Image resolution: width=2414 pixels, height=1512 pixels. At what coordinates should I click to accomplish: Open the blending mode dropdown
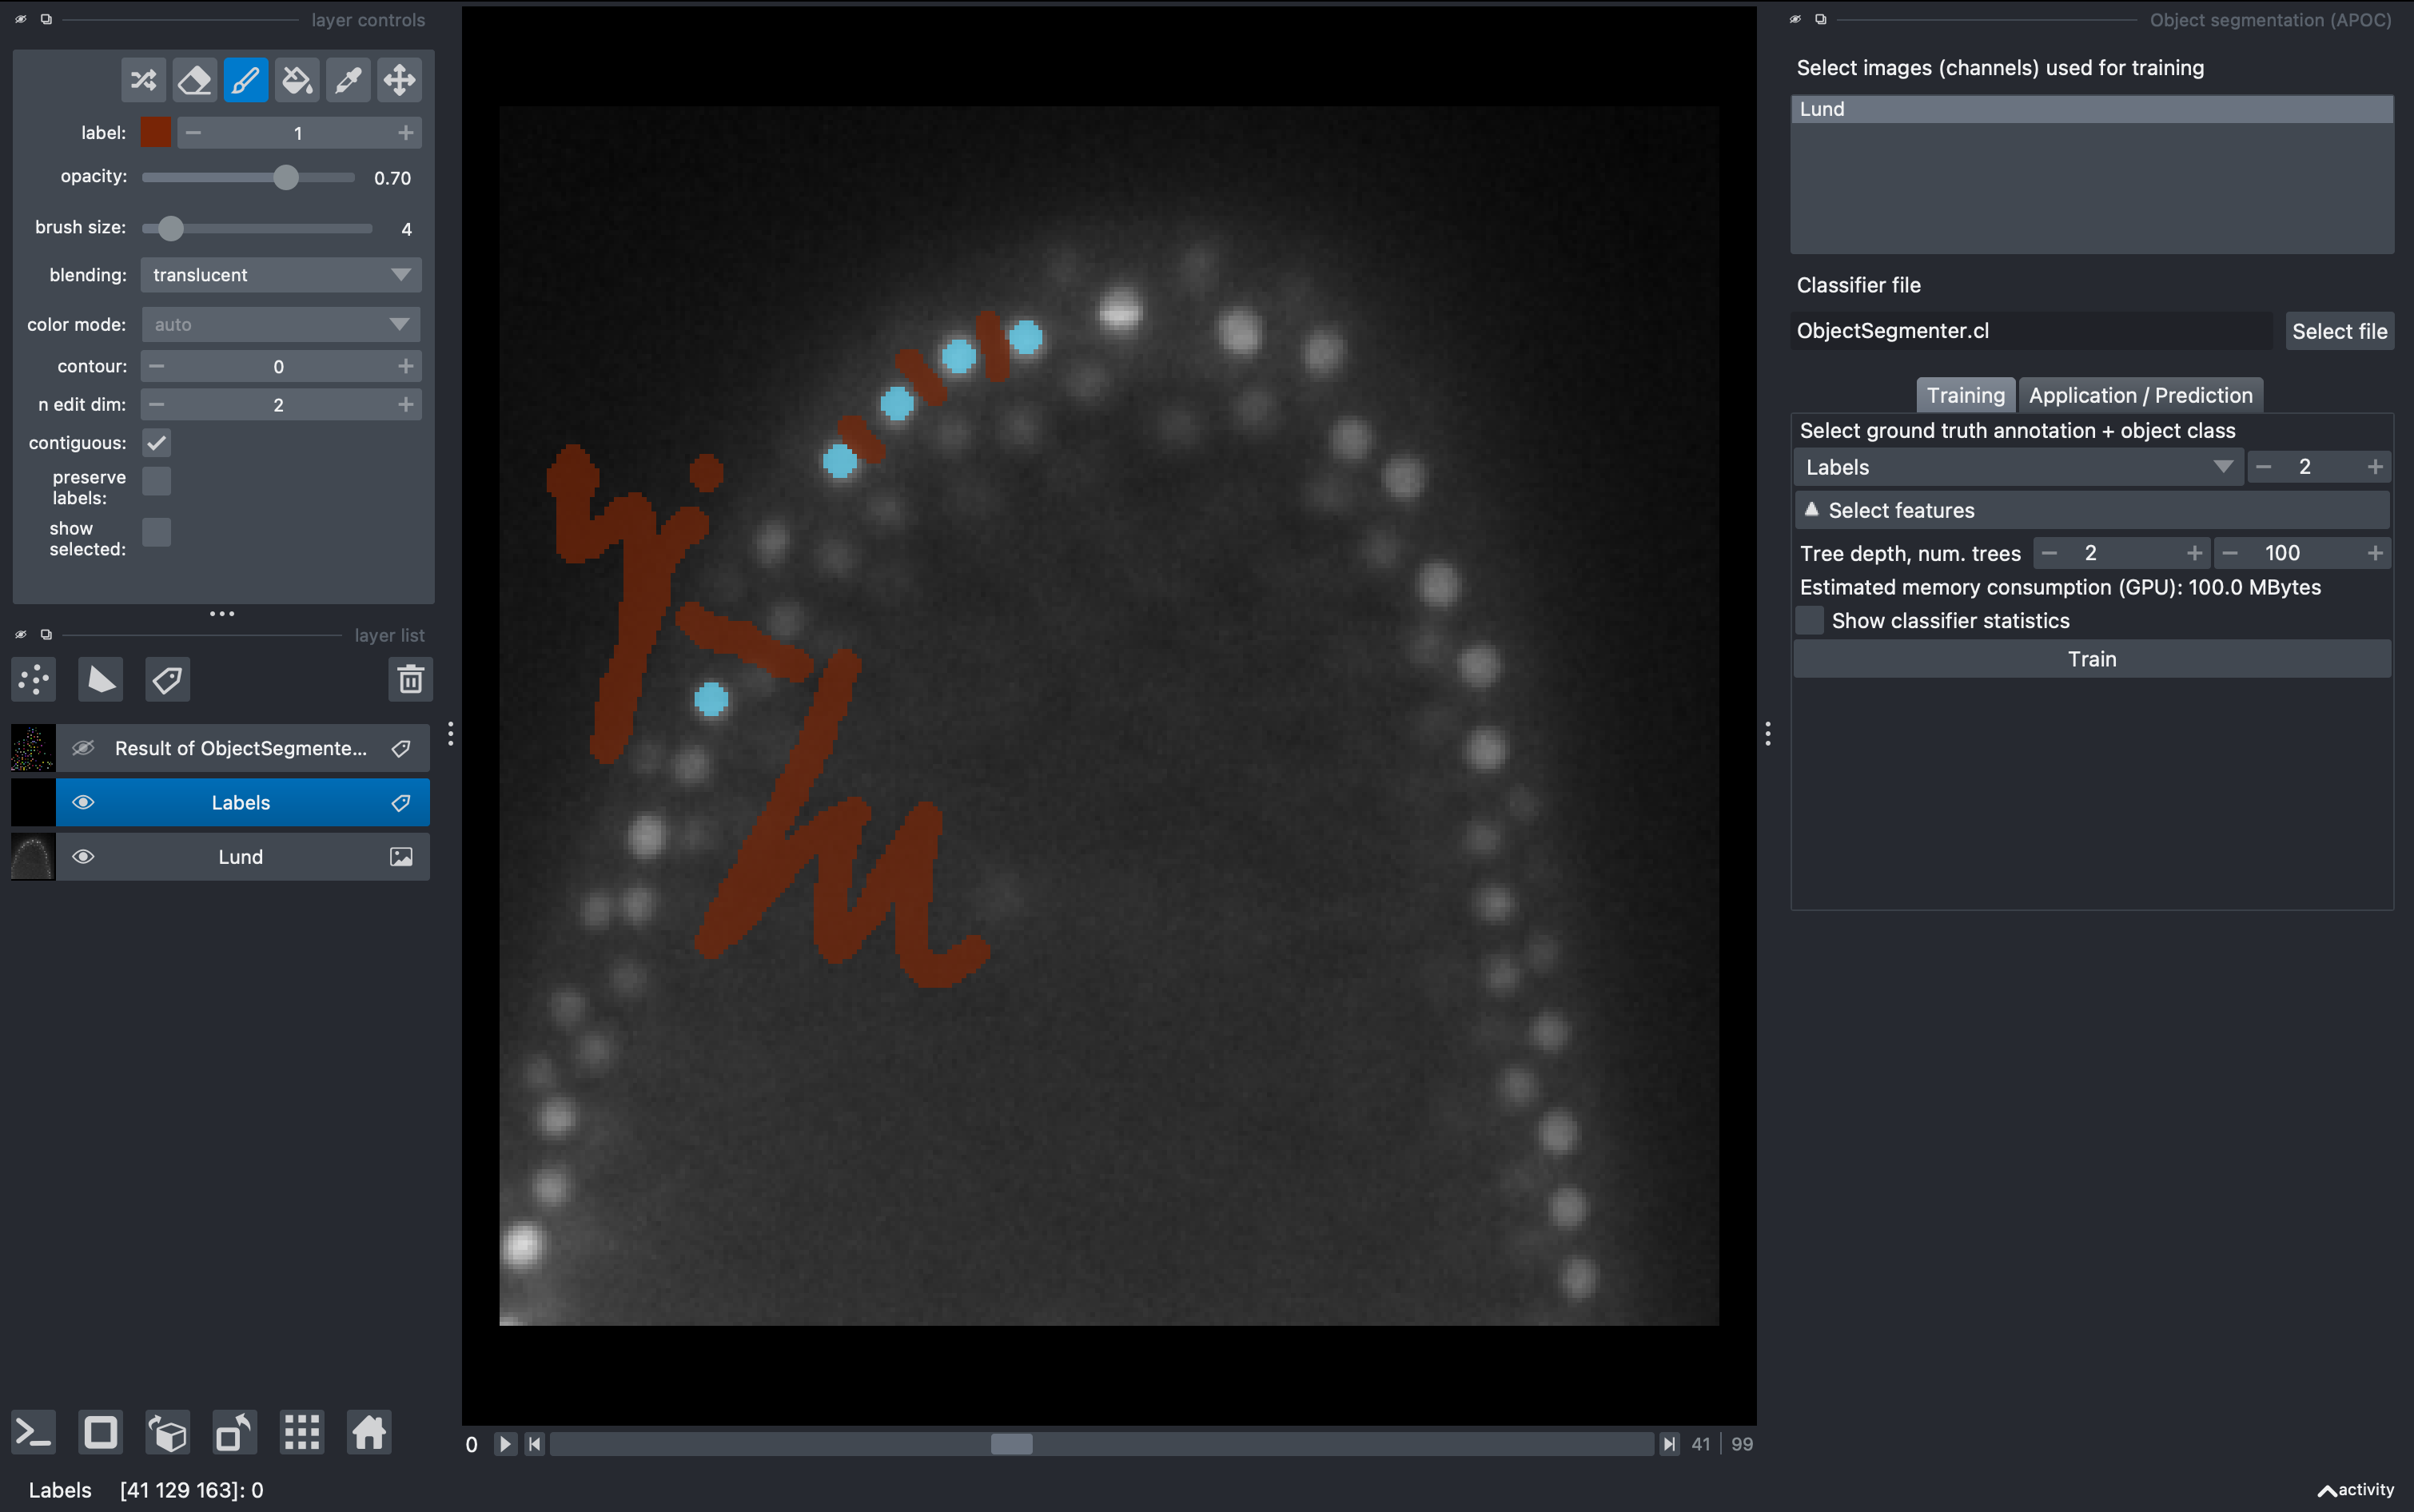point(281,275)
